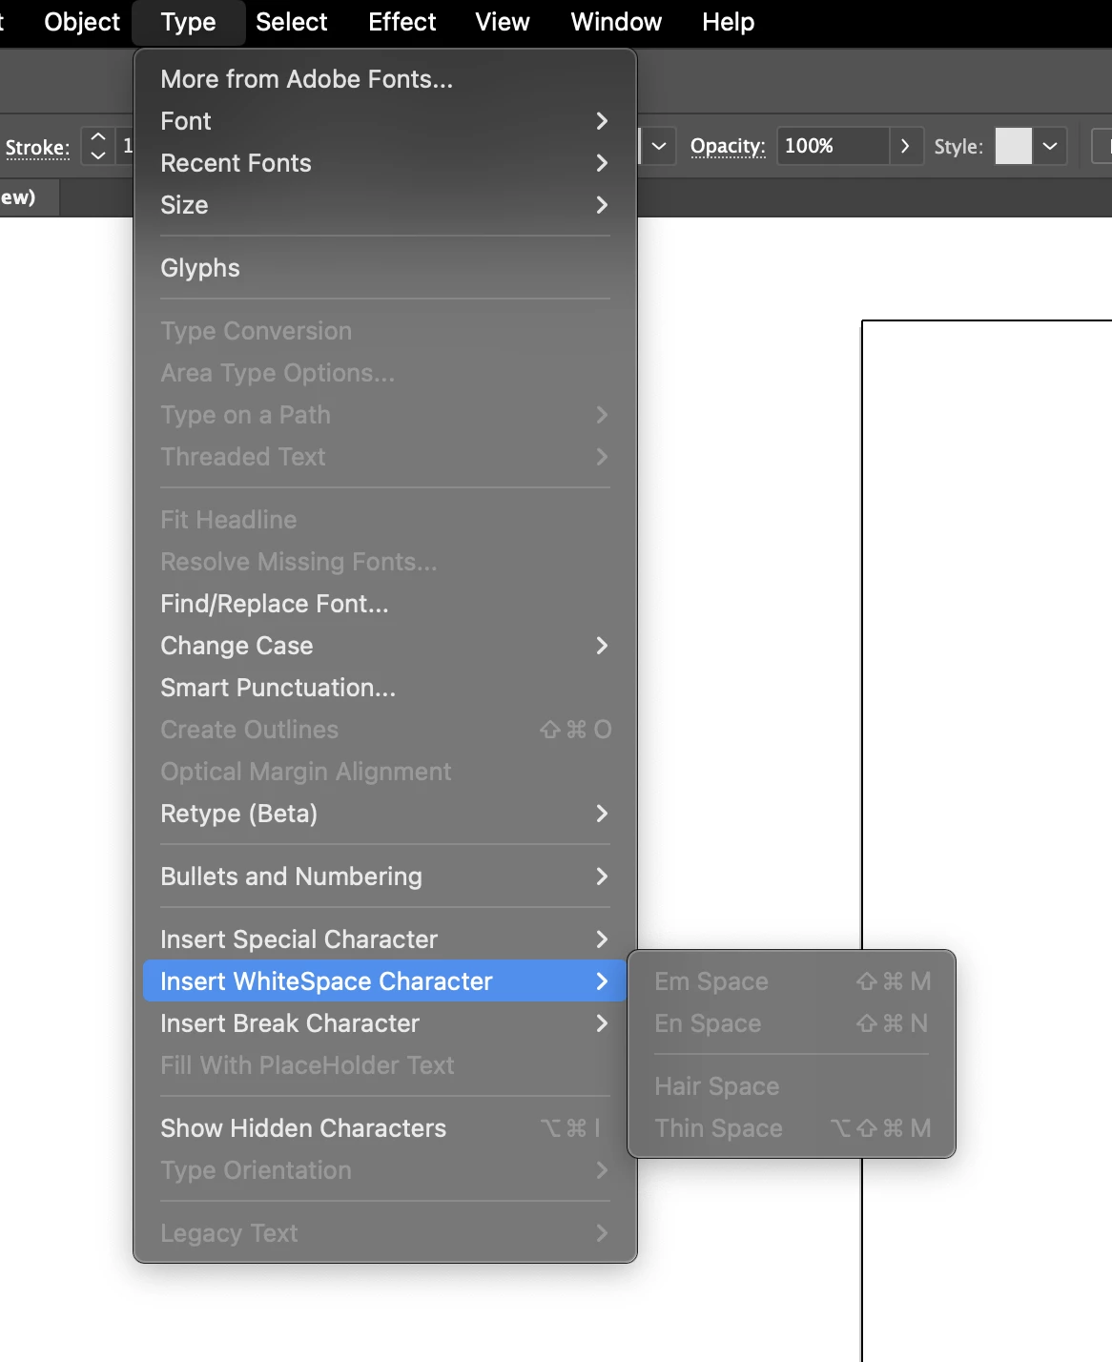Expand Insert Break Character submenu
1112x1362 pixels.
[x=384, y=1023]
